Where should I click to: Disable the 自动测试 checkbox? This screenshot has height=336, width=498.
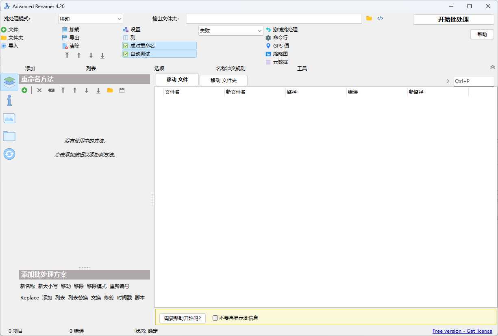pos(125,54)
